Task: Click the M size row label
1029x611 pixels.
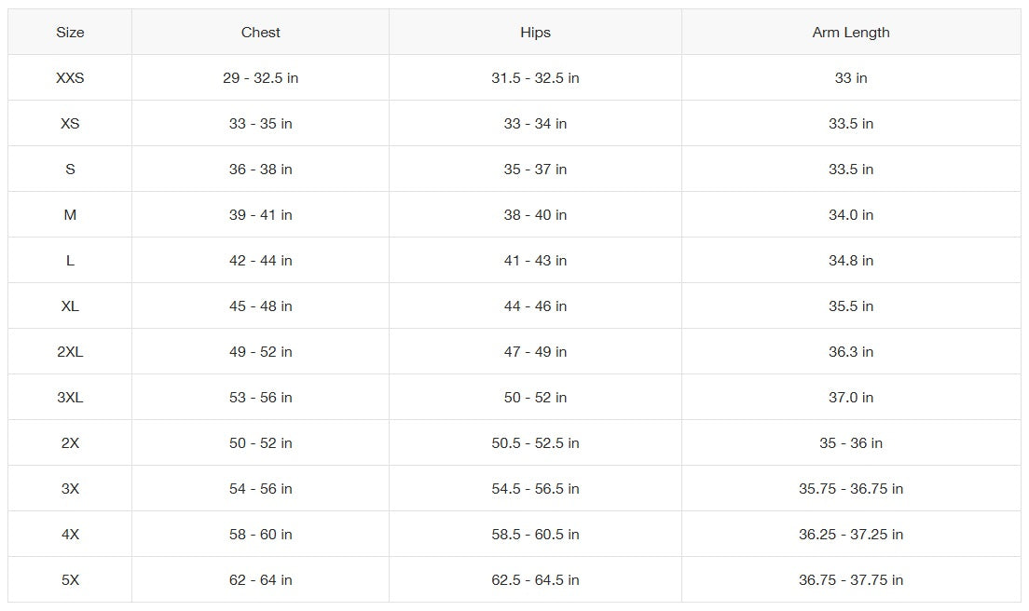Action: click(x=70, y=215)
